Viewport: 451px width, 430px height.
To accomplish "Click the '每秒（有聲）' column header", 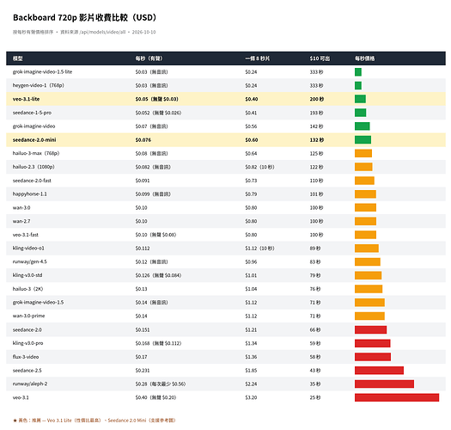I will [x=149, y=58].
